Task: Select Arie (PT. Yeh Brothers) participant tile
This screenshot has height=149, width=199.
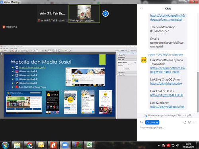Action: (x=53, y=14)
